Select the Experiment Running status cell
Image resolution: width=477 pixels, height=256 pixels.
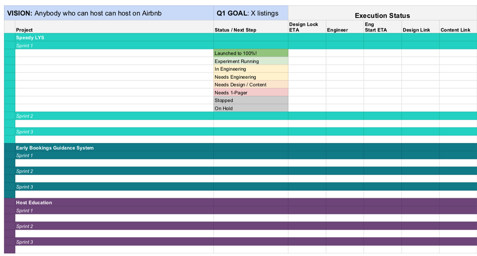tap(251, 61)
